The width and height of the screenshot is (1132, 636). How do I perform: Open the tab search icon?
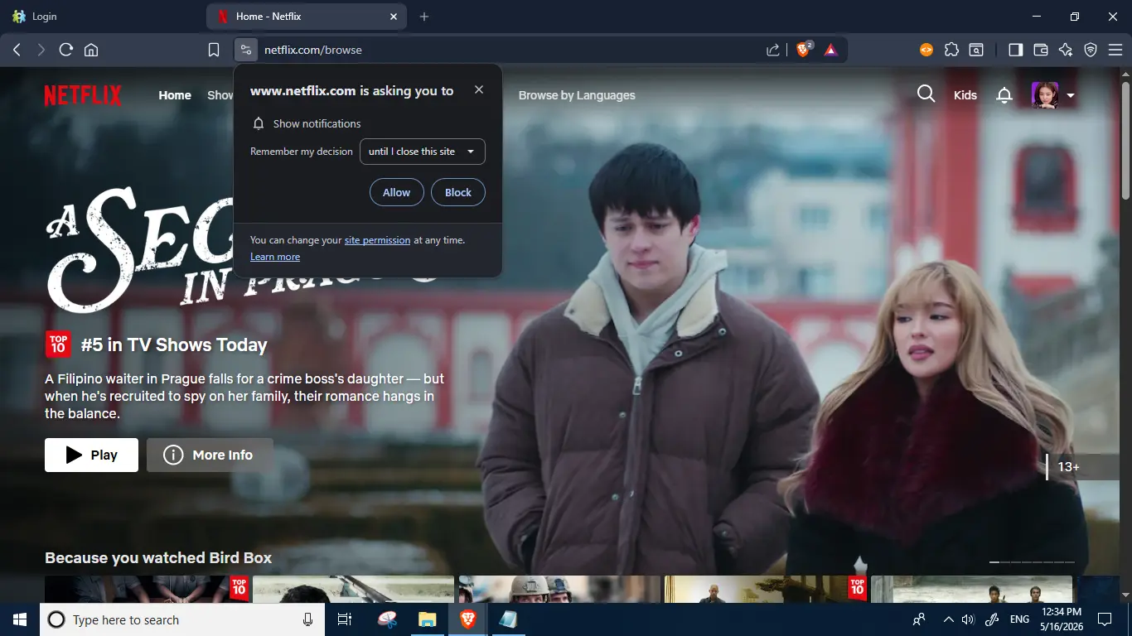tap(977, 50)
